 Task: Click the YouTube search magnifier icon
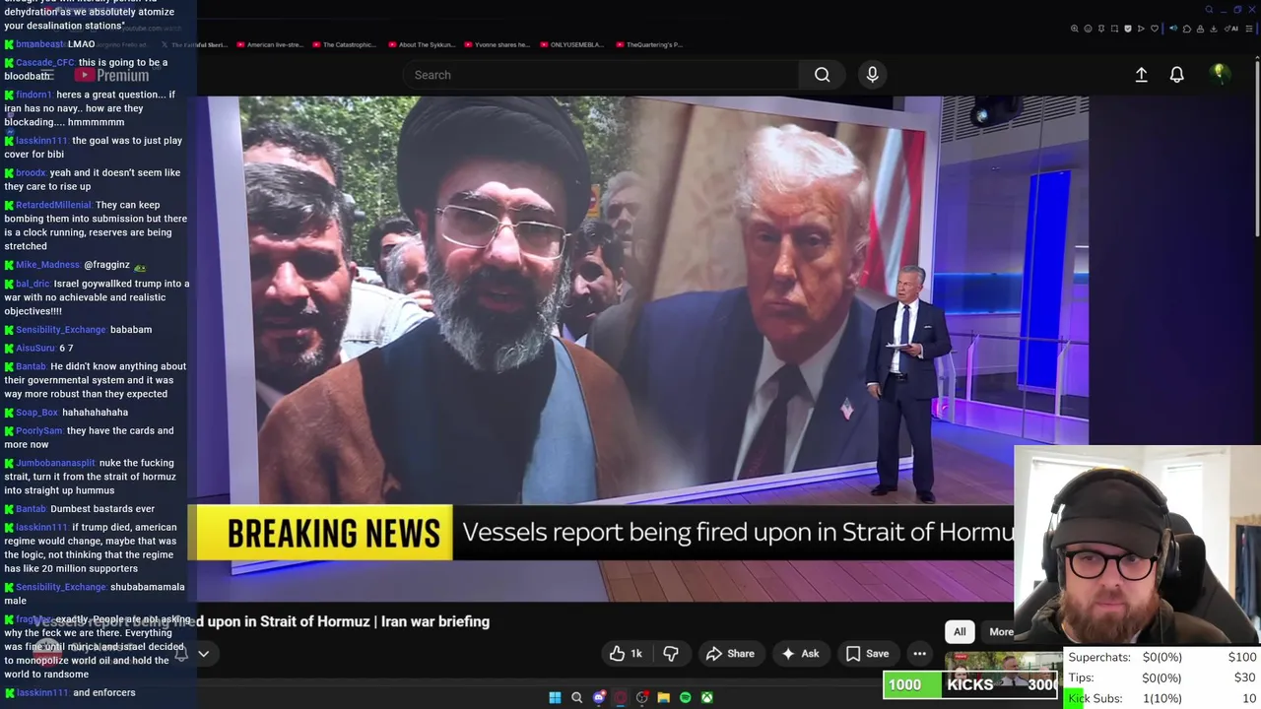822,75
